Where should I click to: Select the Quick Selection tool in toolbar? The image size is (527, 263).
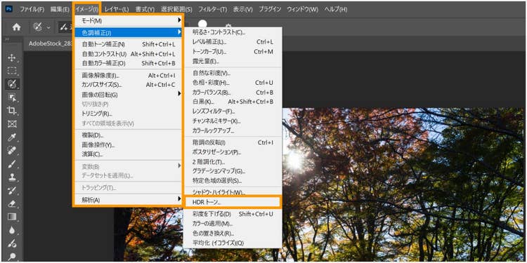[x=12, y=84]
